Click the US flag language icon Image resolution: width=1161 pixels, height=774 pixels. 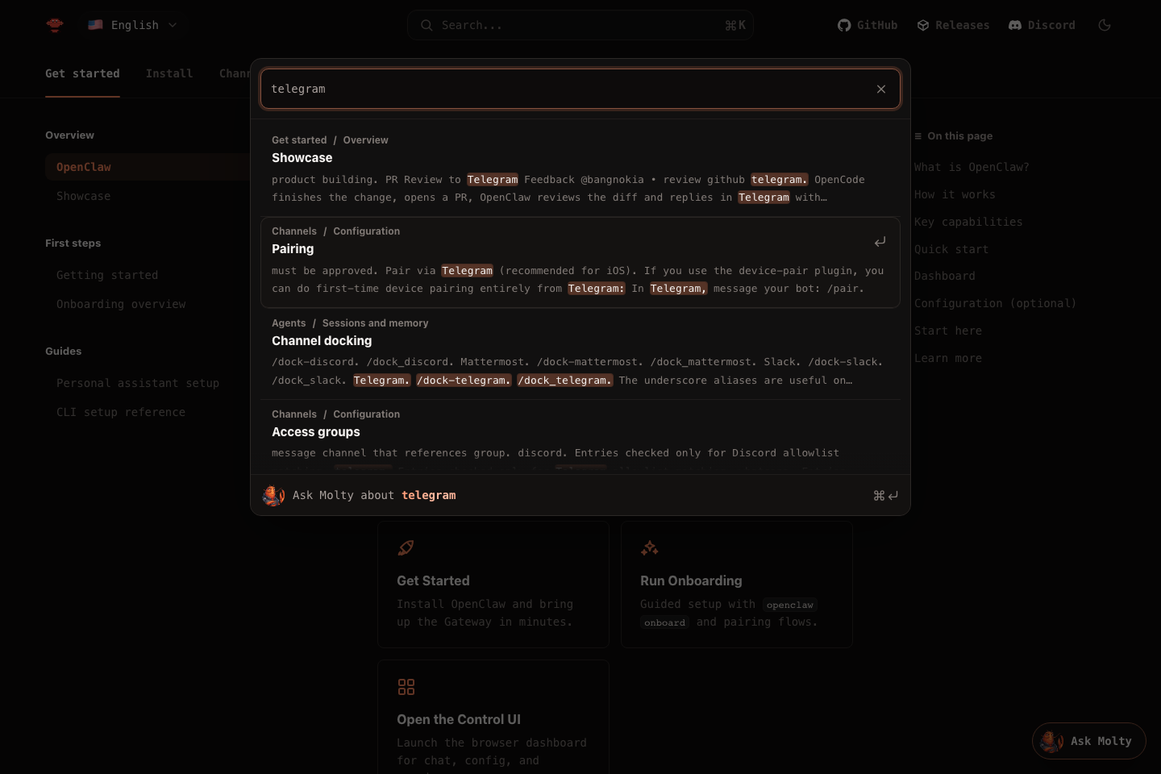pos(95,25)
